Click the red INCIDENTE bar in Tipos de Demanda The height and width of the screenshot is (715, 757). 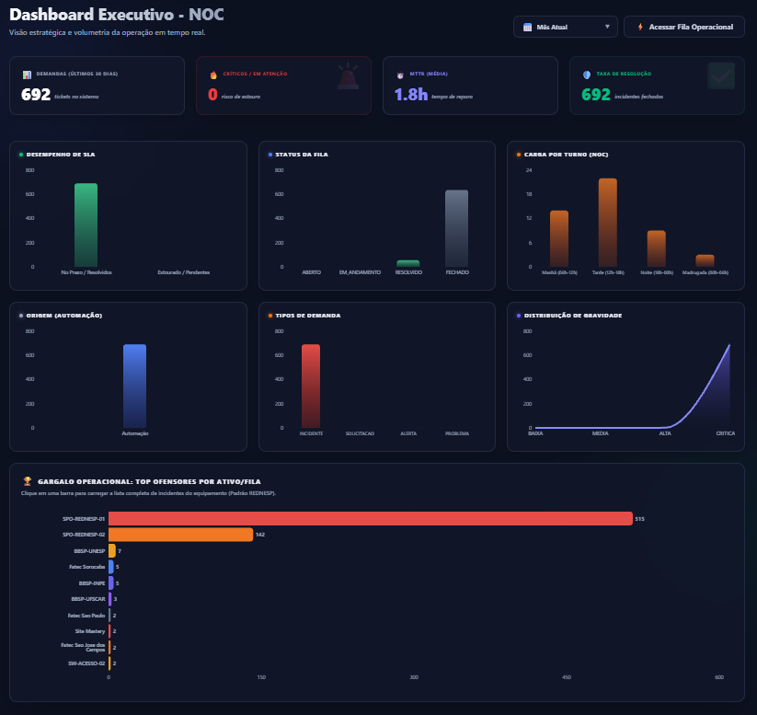311,386
